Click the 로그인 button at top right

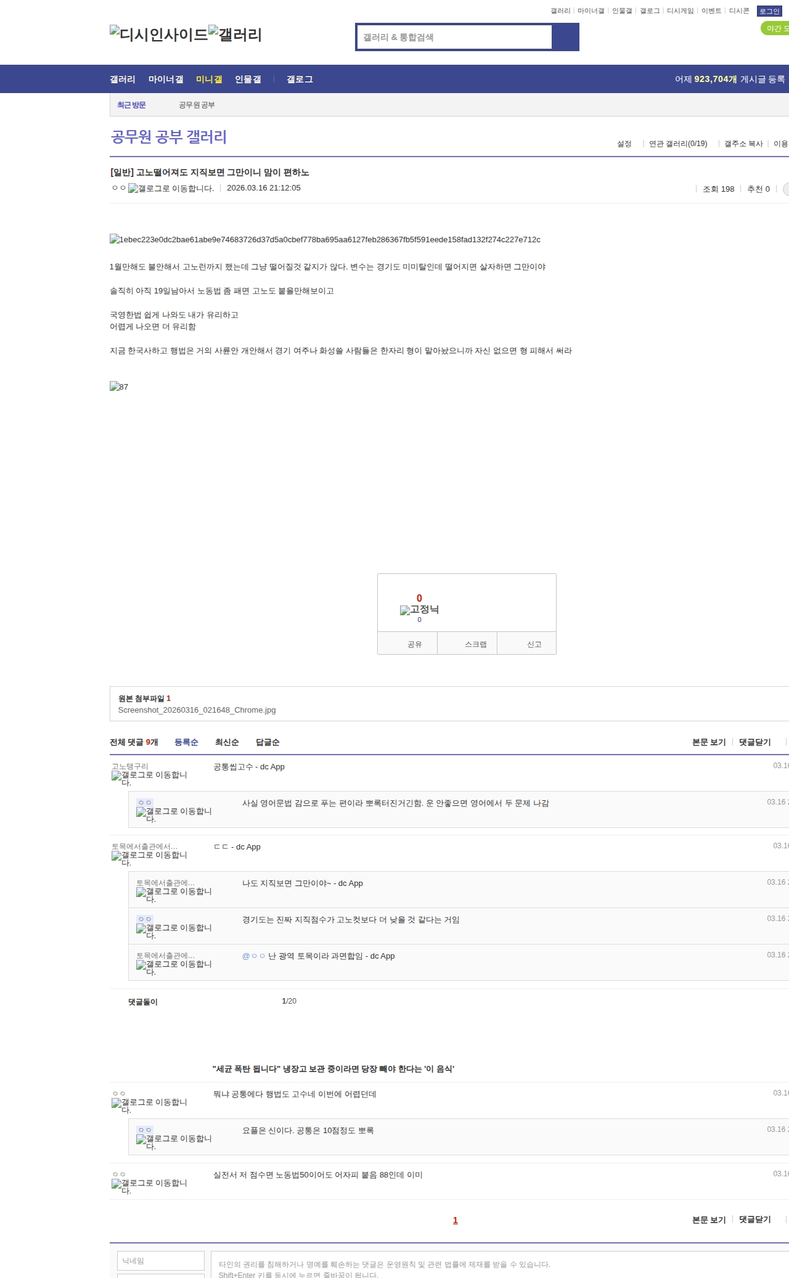pos(769,11)
